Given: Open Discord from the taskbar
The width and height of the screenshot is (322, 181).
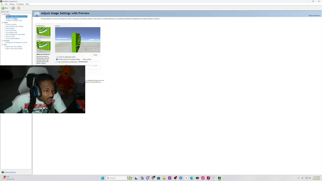Looking at the screenshot, I should click(147, 178).
